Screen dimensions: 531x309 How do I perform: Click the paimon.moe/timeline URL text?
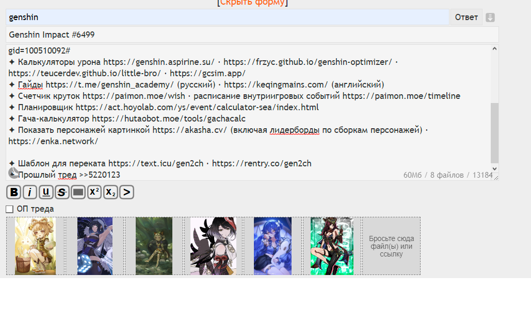click(x=401, y=96)
